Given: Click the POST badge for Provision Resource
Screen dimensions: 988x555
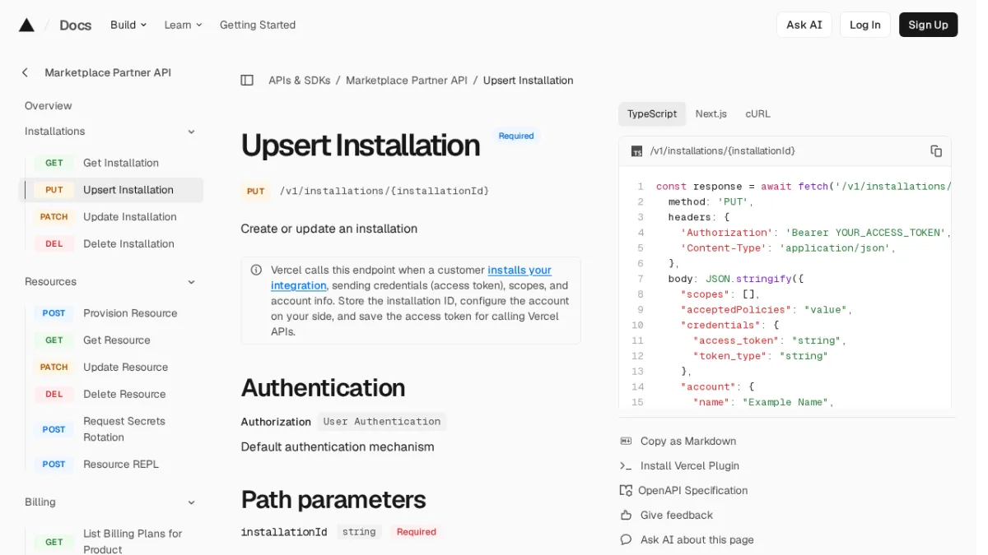Looking at the screenshot, I should coord(54,313).
